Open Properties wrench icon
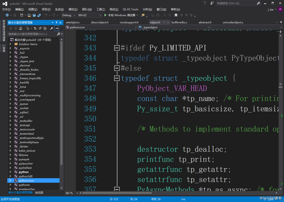The height and width of the screenshot is (202, 284). point(52,28)
